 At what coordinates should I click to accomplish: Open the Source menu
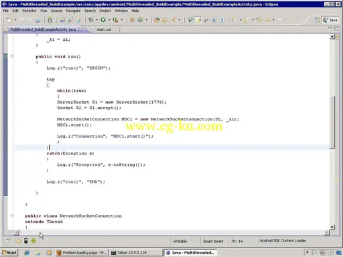point(56,11)
